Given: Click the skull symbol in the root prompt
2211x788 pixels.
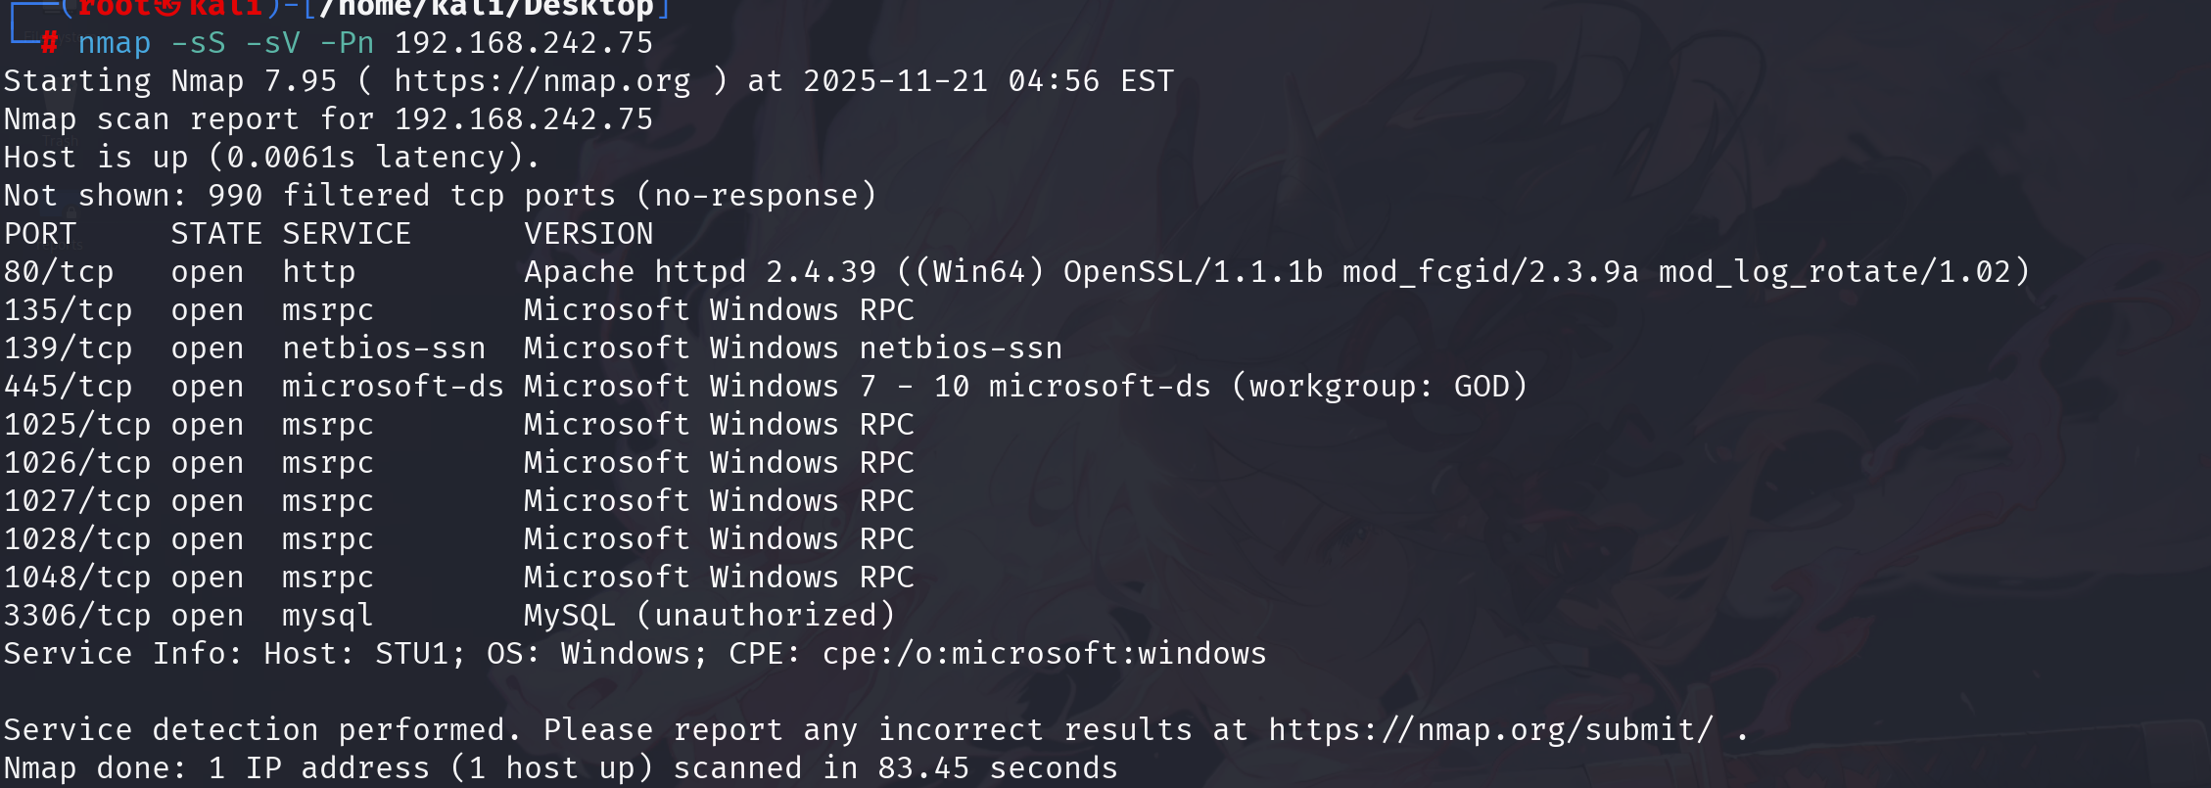Looking at the screenshot, I should tap(169, 8).
